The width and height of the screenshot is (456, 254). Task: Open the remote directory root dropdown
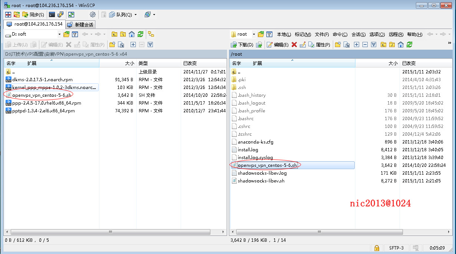point(243,34)
